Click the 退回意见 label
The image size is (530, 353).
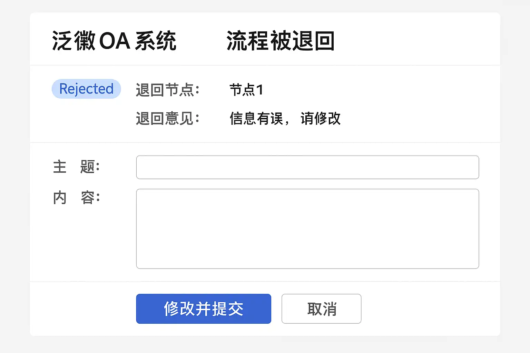(x=167, y=119)
